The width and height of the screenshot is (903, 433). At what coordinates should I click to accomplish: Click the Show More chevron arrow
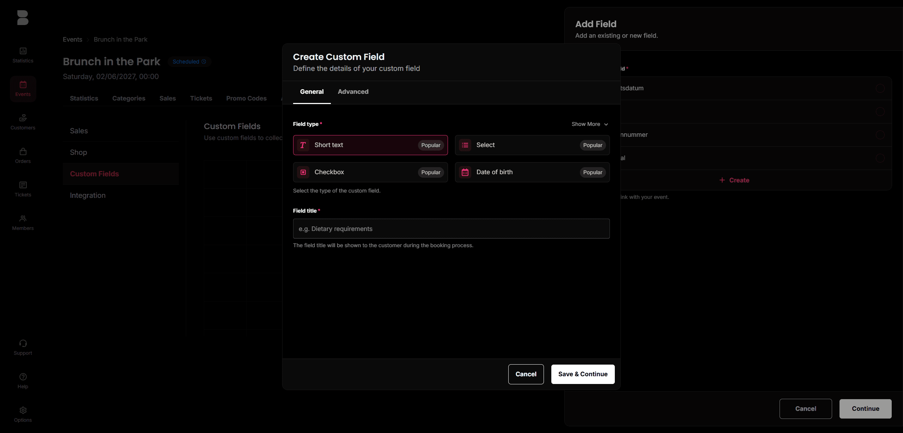(x=606, y=124)
